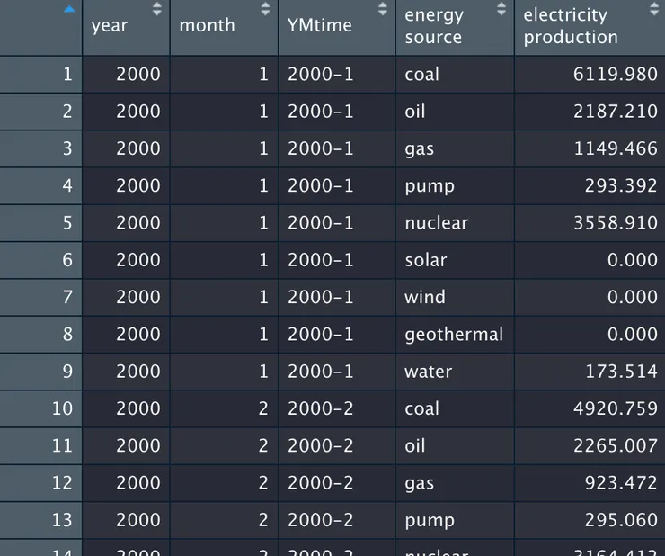Image resolution: width=665 pixels, height=556 pixels.
Task: Click the sort arrows in the year column
Action: (157, 10)
